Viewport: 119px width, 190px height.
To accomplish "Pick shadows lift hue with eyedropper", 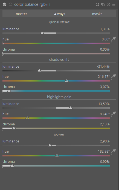I will [x=113, y=77].
